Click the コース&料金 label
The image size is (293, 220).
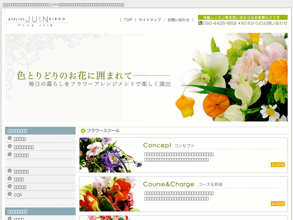(x=210, y=184)
